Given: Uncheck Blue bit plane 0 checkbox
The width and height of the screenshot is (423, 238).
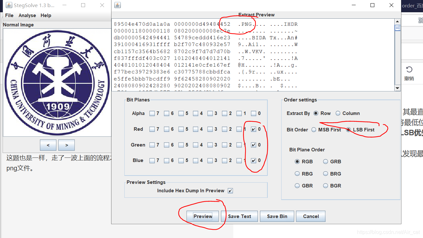Looking at the screenshot, I should (x=254, y=160).
